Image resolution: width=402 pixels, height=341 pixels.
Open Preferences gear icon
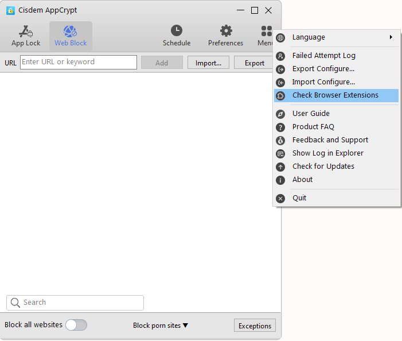tap(226, 31)
